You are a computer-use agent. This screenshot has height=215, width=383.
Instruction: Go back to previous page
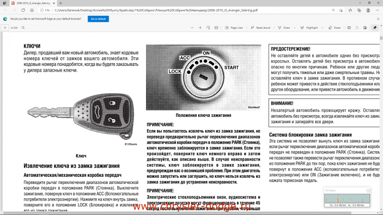tap(6, 10)
